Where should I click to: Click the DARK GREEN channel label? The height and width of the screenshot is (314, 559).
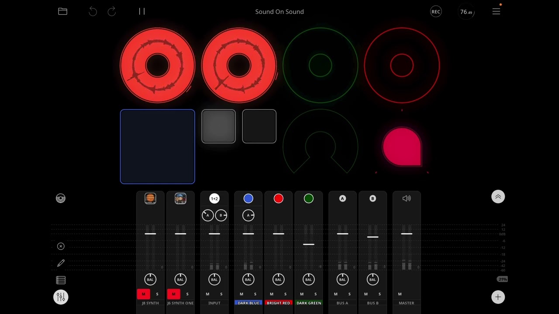[x=309, y=303]
